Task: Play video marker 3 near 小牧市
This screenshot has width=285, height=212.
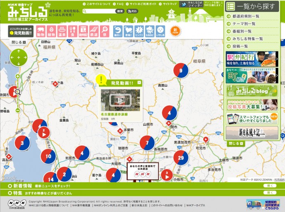Action: pyautogui.click(x=167, y=175)
